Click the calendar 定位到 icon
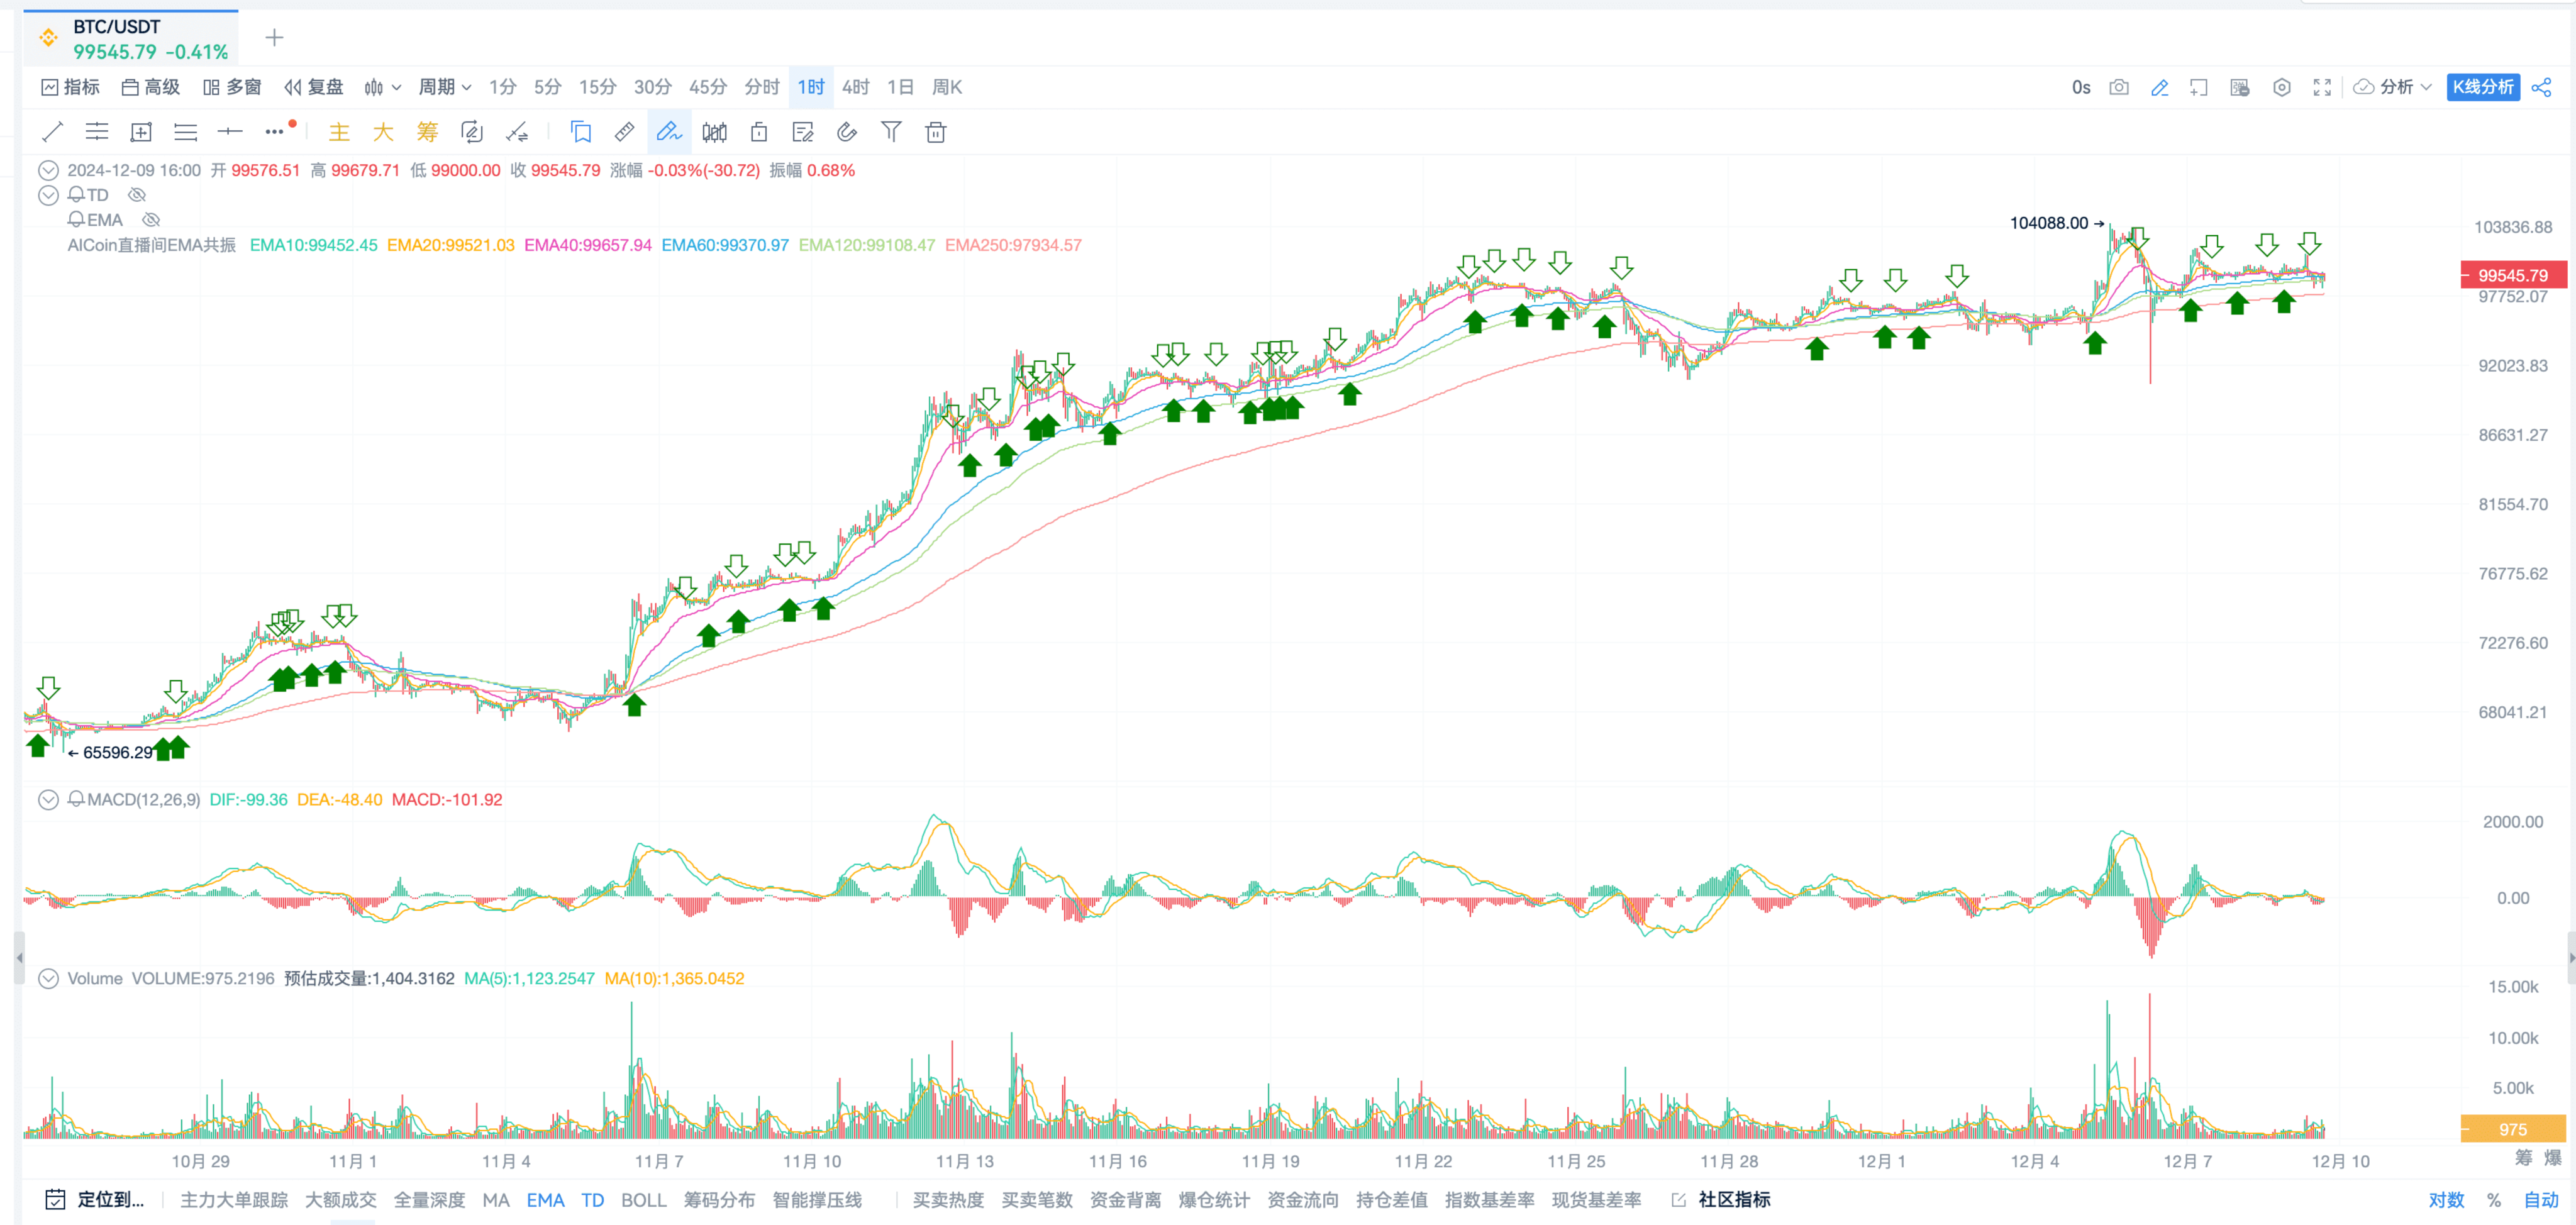This screenshot has height=1225, width=2576. tap(56, 1199)
